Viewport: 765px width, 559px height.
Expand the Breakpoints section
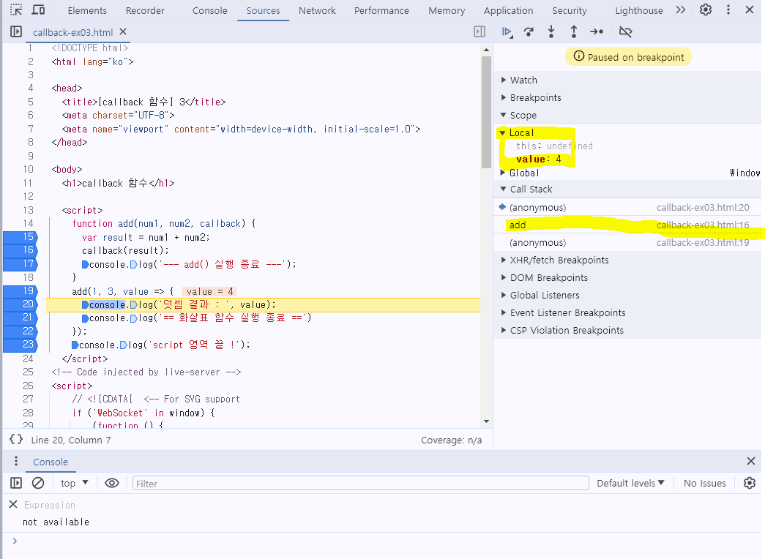tap(627, 97)
